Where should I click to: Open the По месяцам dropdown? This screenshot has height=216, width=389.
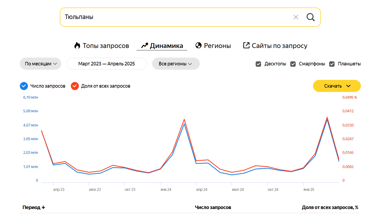[41, 64]
